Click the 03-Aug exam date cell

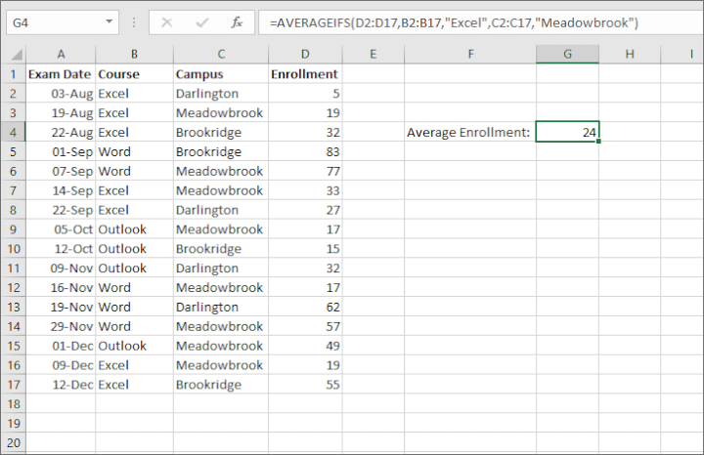pos(61,93)
